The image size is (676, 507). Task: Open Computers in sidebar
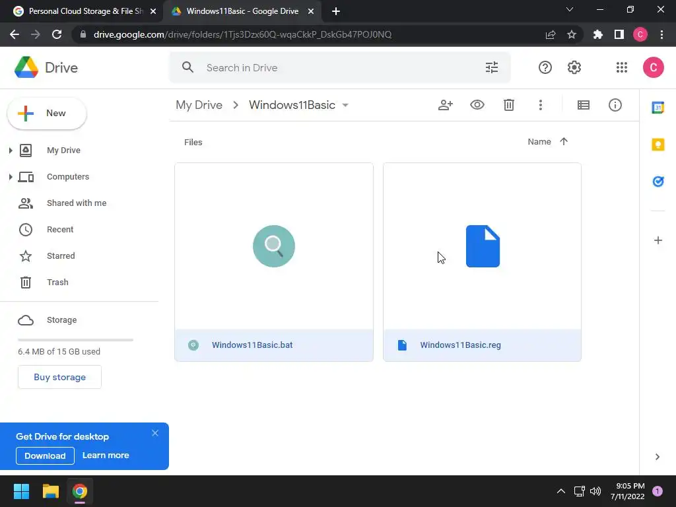[x=68, y=177]
